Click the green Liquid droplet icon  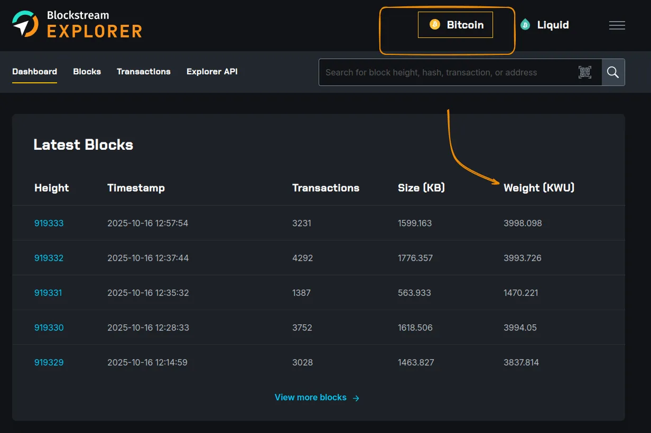pyautogui.click(x=525, y=25)
